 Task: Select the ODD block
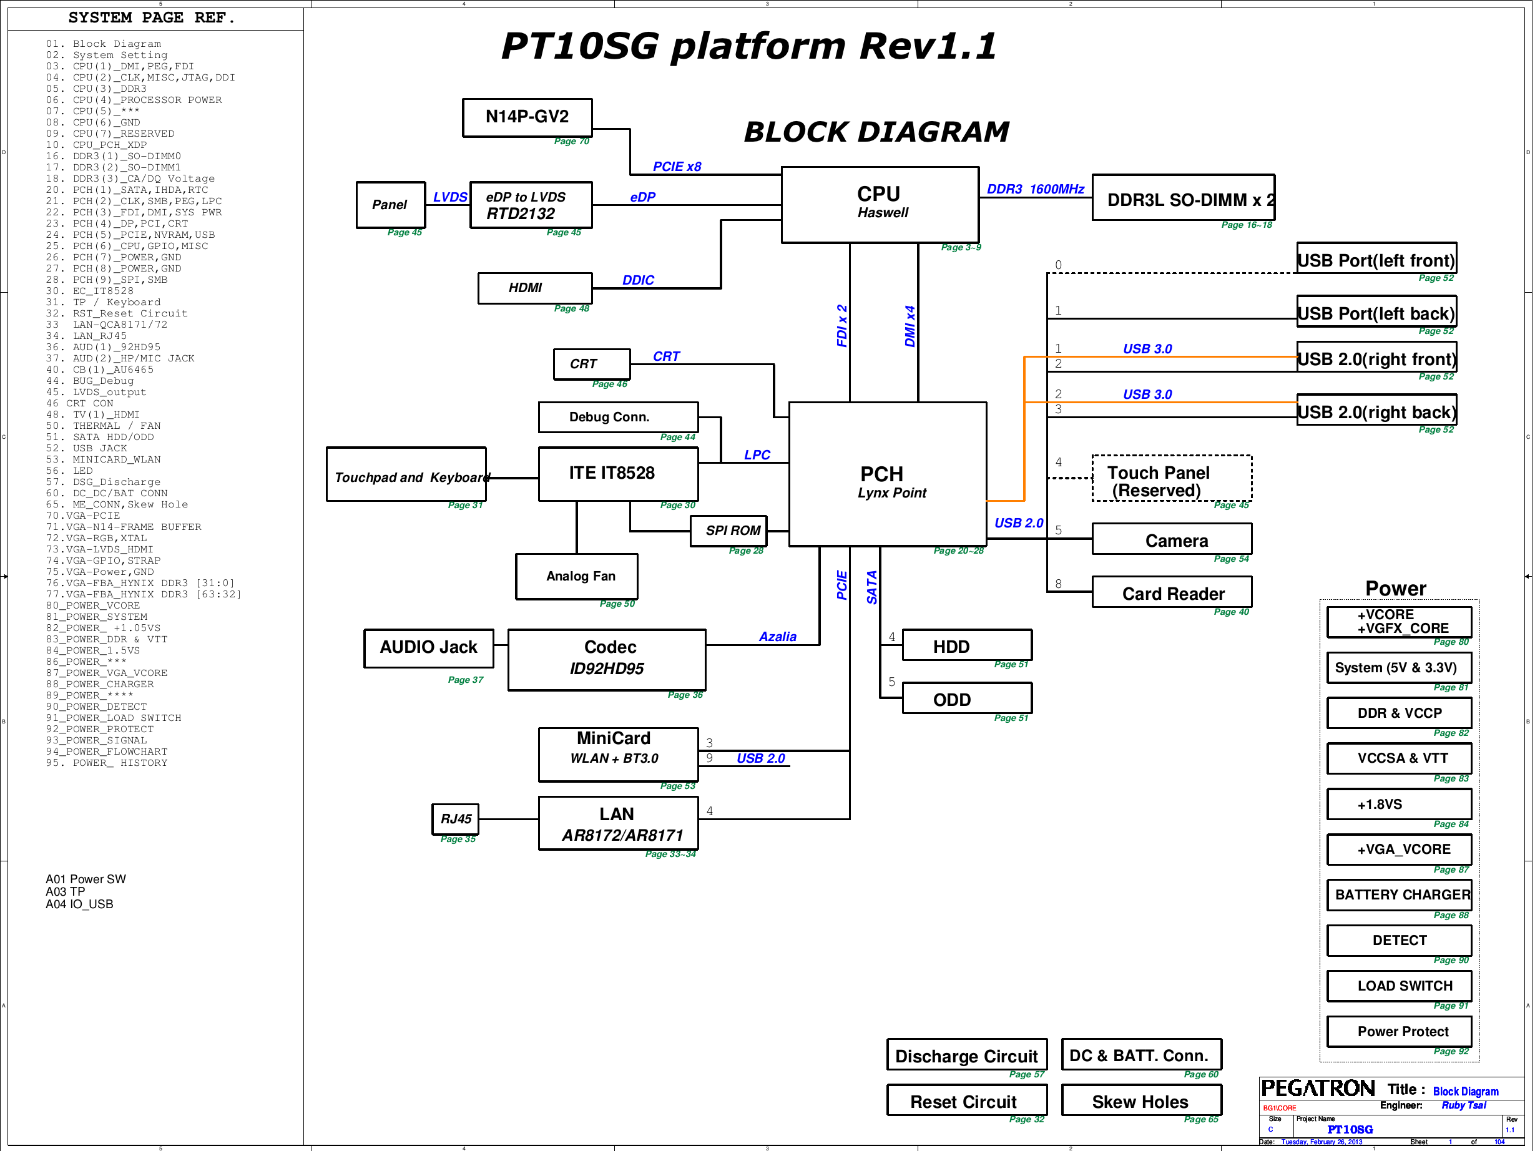(x=968, y=698)
